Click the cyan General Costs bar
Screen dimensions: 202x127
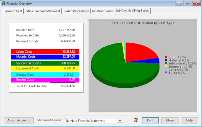coord(45,75)
